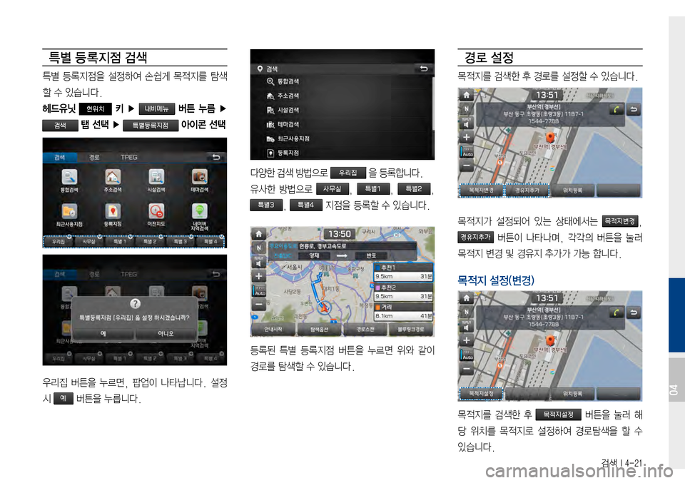Select the 거리 route option (8.1km)
The width and height of the screenshot is (685, 483).
(404, 311)
